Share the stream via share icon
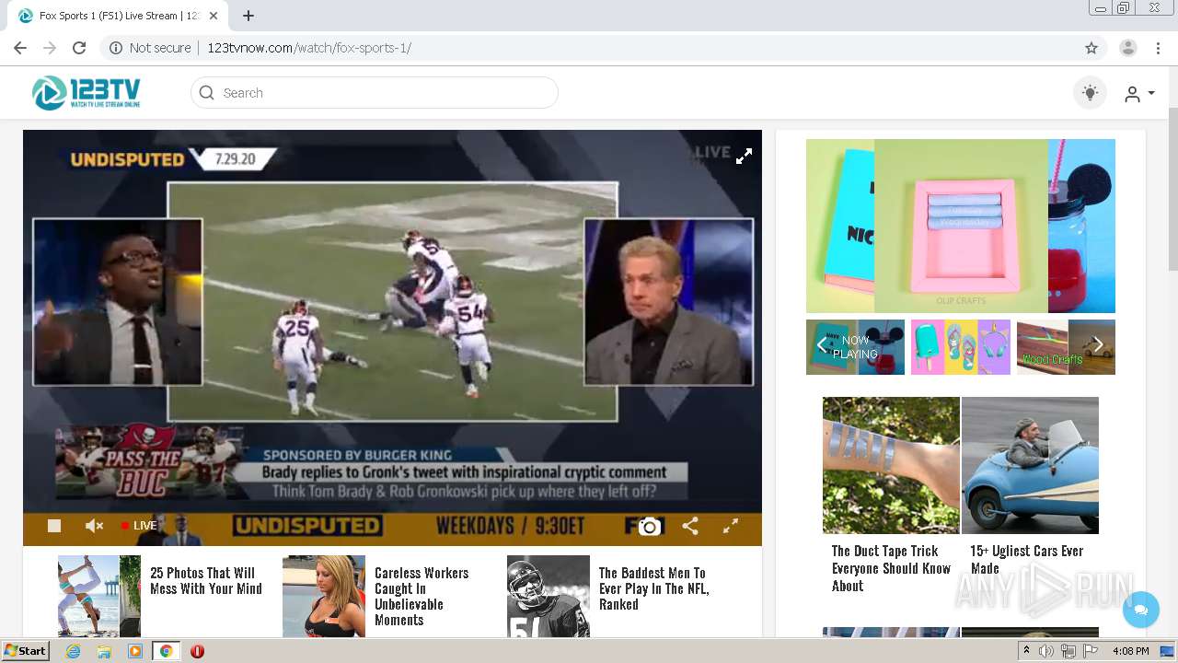The width and height of the screenshot is (1178, 663). click(690, 526)
